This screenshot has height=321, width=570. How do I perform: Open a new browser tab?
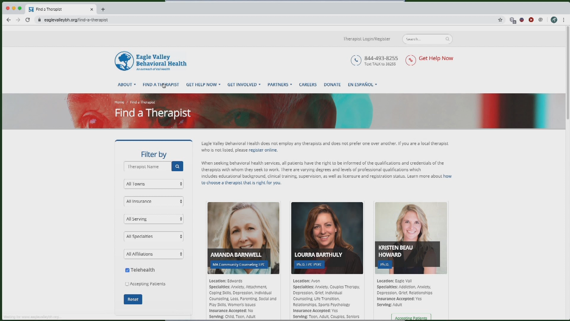tap(103, 9)
